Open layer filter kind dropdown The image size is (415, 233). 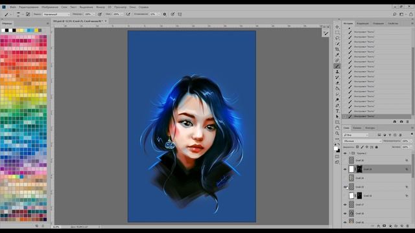356,135
